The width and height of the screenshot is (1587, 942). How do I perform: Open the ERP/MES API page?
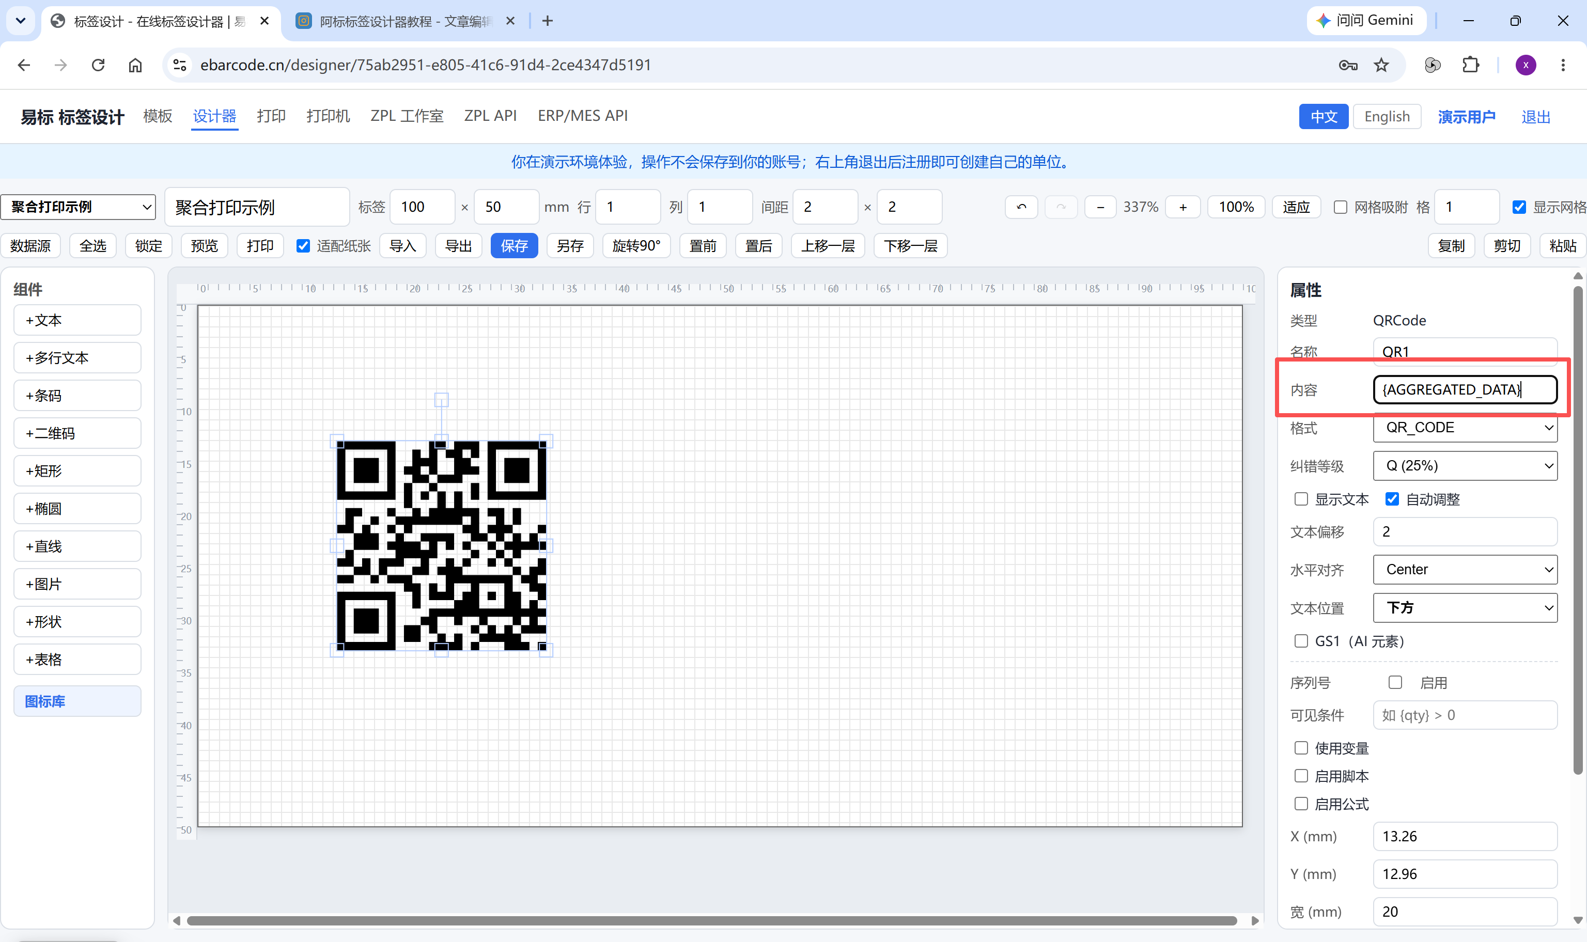pyautogui.click(x=582, y=116)
